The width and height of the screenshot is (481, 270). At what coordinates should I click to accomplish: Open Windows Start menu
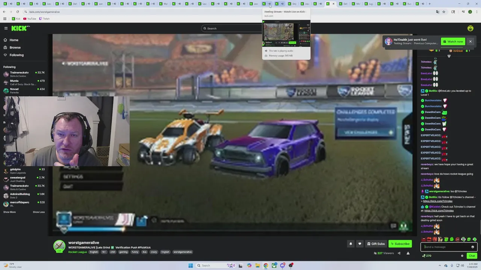coord(191,265)
